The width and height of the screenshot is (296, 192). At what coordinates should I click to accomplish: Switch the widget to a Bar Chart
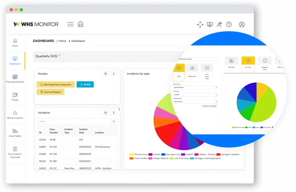(x=231, y=62)
